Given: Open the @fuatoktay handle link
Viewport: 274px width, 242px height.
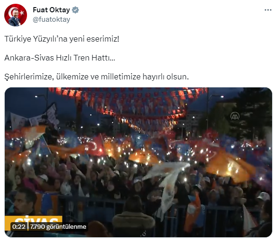Looking at the screenshot, I should coord(51,19).
